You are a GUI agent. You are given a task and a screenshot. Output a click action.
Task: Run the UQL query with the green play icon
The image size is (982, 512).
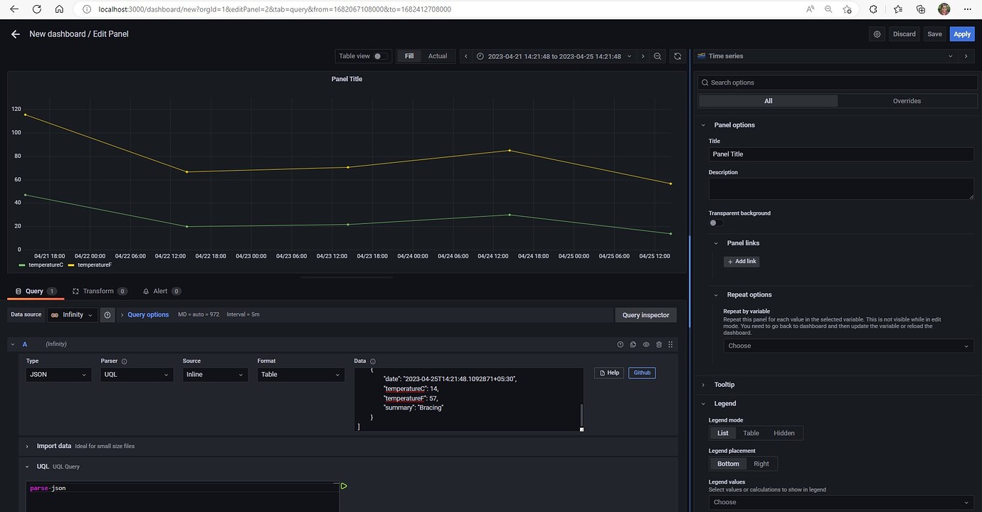[344, 486]
